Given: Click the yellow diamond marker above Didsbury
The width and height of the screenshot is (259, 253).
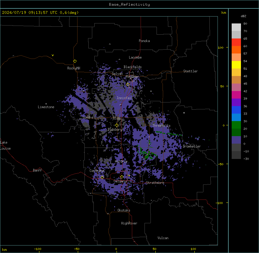Looking at the screenshot, I should point(117,125).
